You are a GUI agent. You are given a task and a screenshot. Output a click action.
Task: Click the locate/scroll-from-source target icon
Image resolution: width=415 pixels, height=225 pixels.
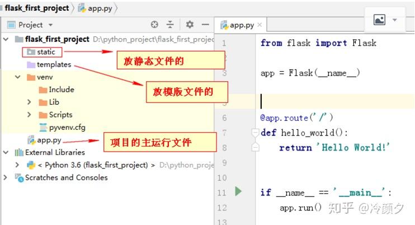154,25
